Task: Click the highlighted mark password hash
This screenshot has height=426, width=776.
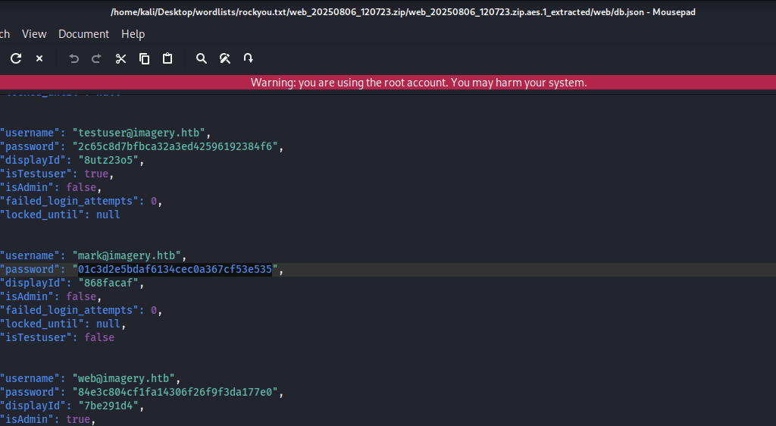Action: click(x=174, y=269)
